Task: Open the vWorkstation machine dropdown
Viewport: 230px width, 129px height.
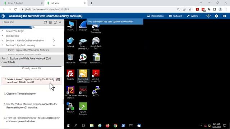Action: tap(156, 16)
